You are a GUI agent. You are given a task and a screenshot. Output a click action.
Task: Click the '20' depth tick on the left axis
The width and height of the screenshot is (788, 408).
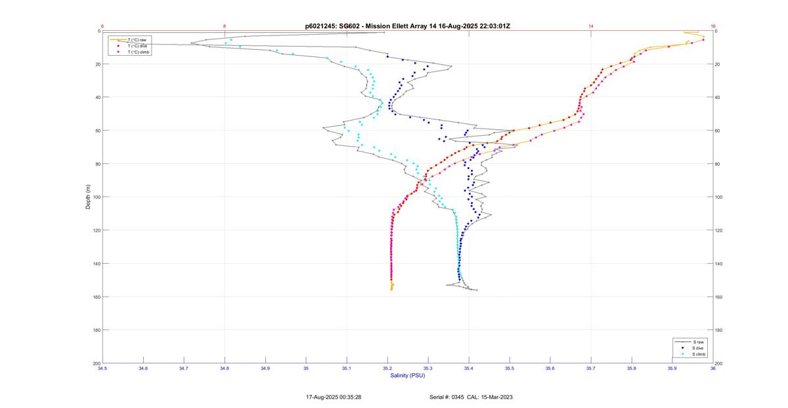coord(97,64)
